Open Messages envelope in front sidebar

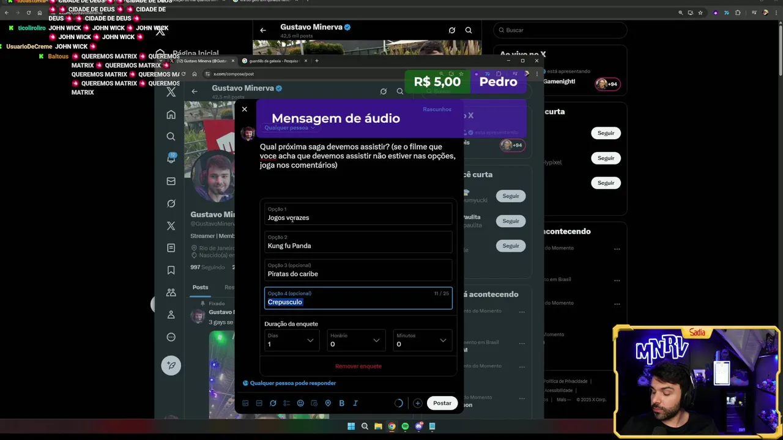171,181
